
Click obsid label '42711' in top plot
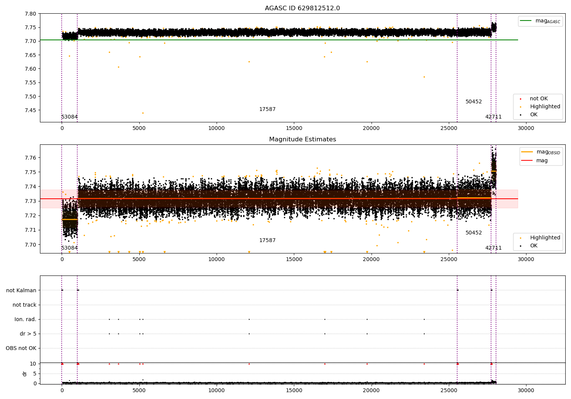[493, 117]
